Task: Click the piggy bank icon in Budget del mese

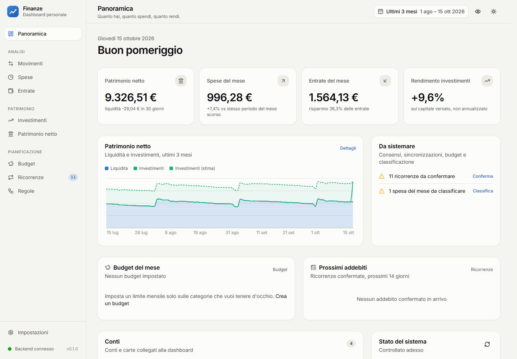Action: 108,267
